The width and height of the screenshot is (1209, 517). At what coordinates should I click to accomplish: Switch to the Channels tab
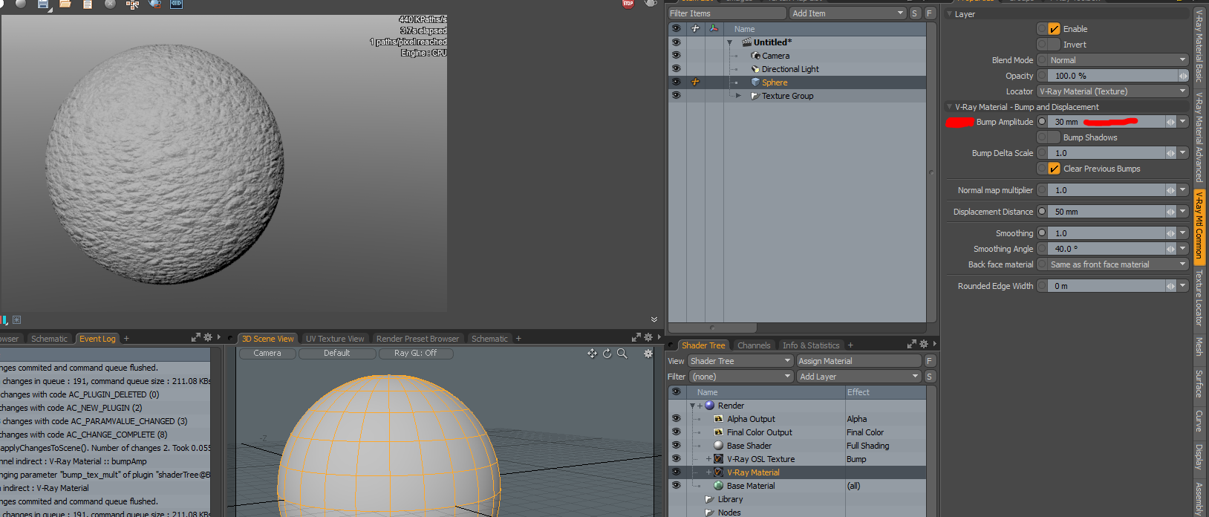click(x=754, y=345)
